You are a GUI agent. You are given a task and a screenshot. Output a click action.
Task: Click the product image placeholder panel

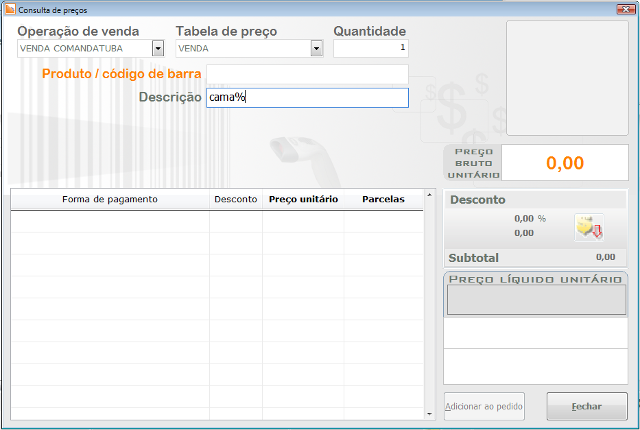[x=567, y=78]
